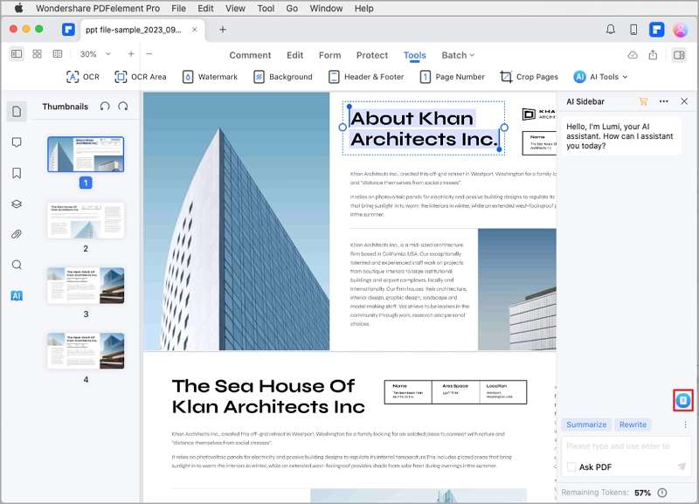Click the mobile device icon
The width and height of the screenshot is (699, 504).
click(x=633, y=30)
